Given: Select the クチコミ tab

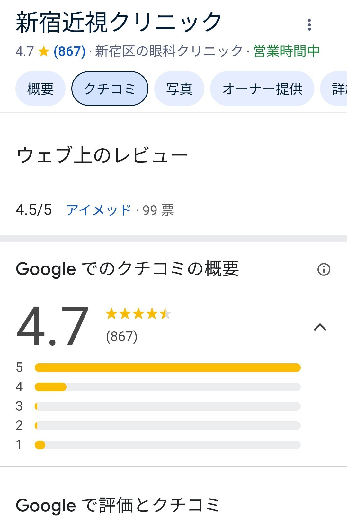Looking at the screenshot, I should click(x=110, y=89).
